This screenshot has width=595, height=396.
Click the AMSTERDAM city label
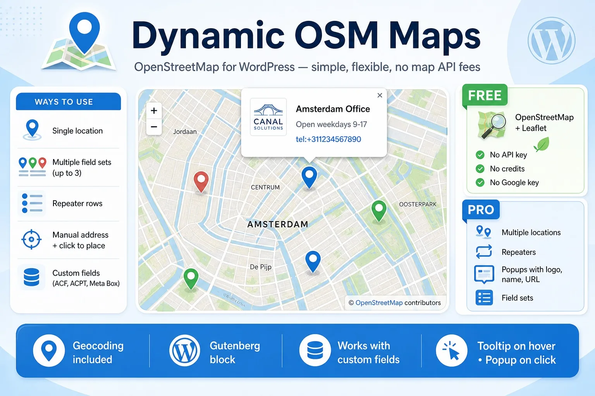[x=278, y=224]
